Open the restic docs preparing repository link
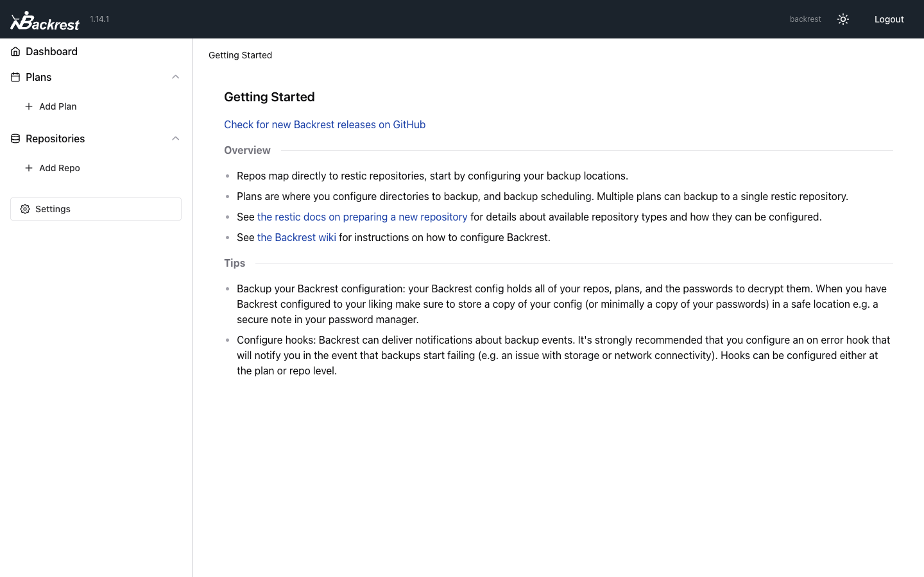Viewport: 924px width, 577px height. [362, 217]
